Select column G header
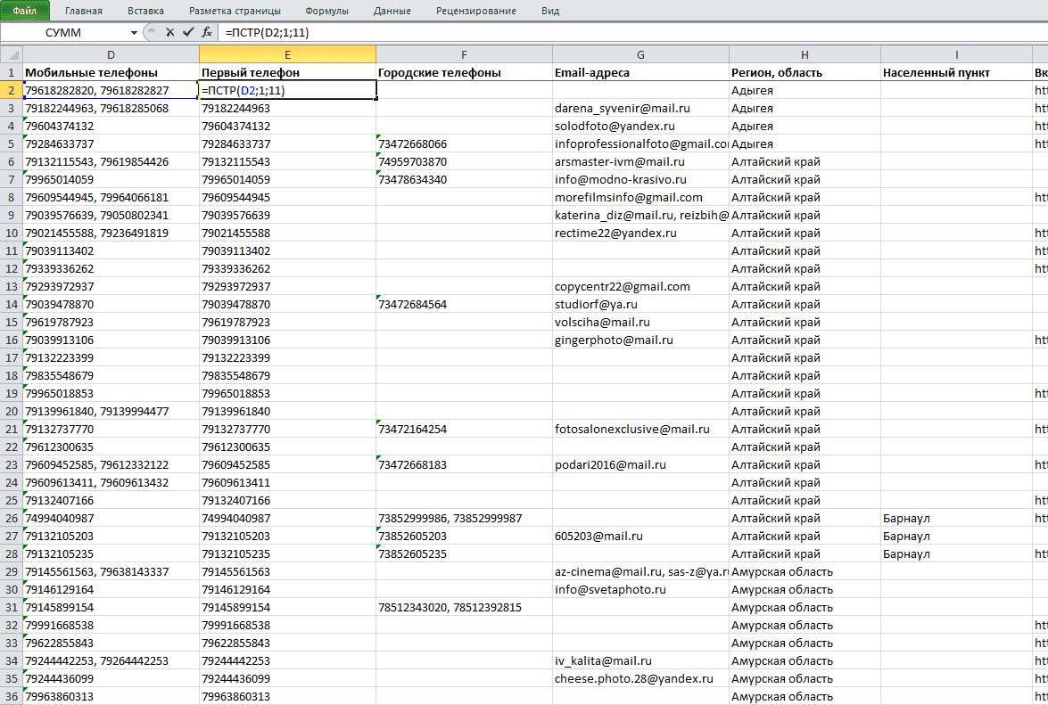This screenshot has width=1048, height=705. pyautogui.click(x=640, y=54)
